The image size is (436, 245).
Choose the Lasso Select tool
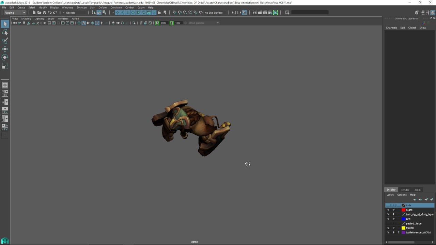point(5,32)
